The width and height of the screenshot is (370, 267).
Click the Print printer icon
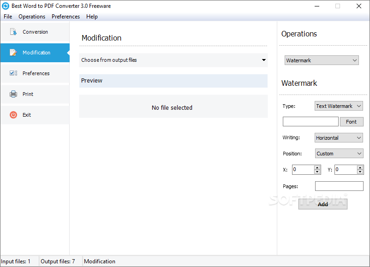click(13, 94)
